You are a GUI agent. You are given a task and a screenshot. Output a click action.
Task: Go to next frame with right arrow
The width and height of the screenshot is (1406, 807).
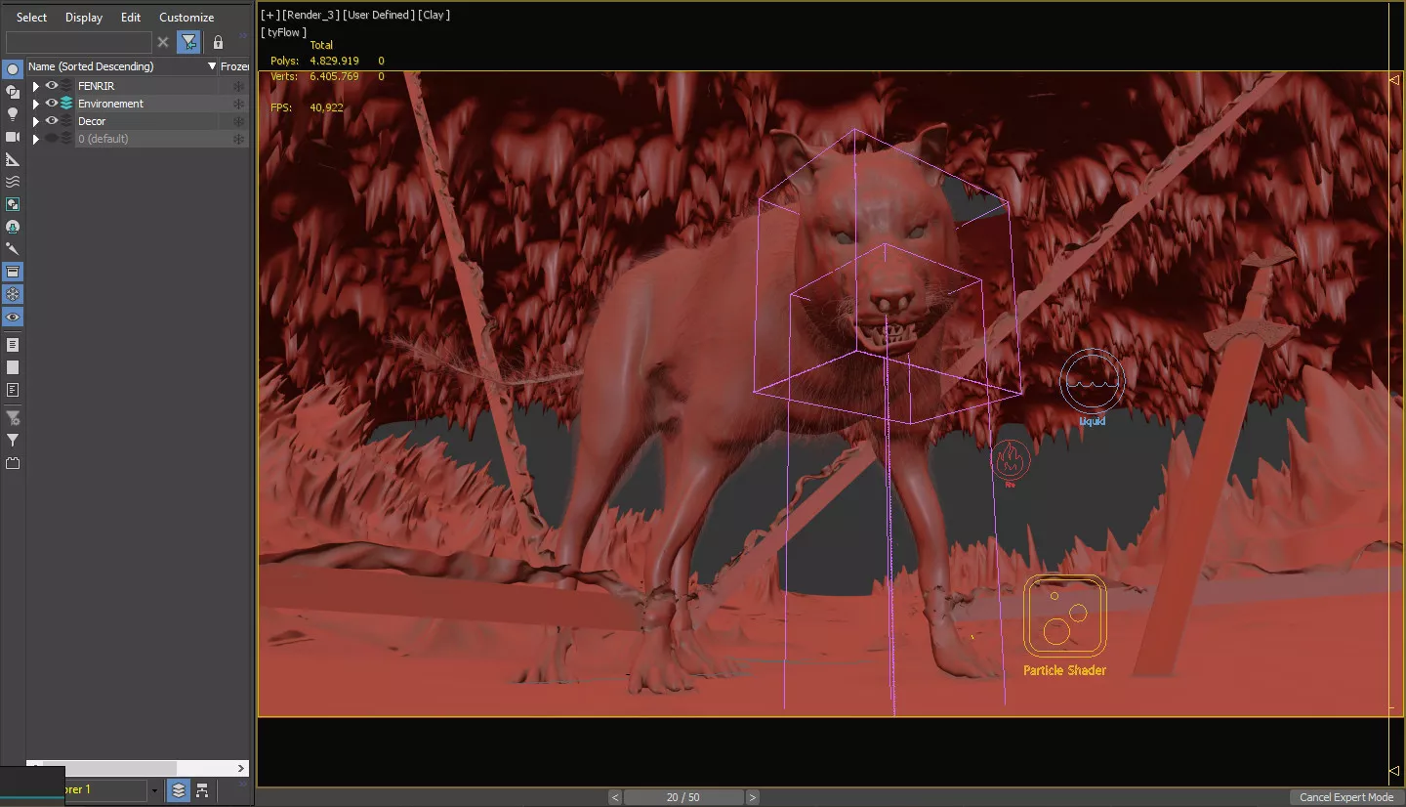[752, 797]
